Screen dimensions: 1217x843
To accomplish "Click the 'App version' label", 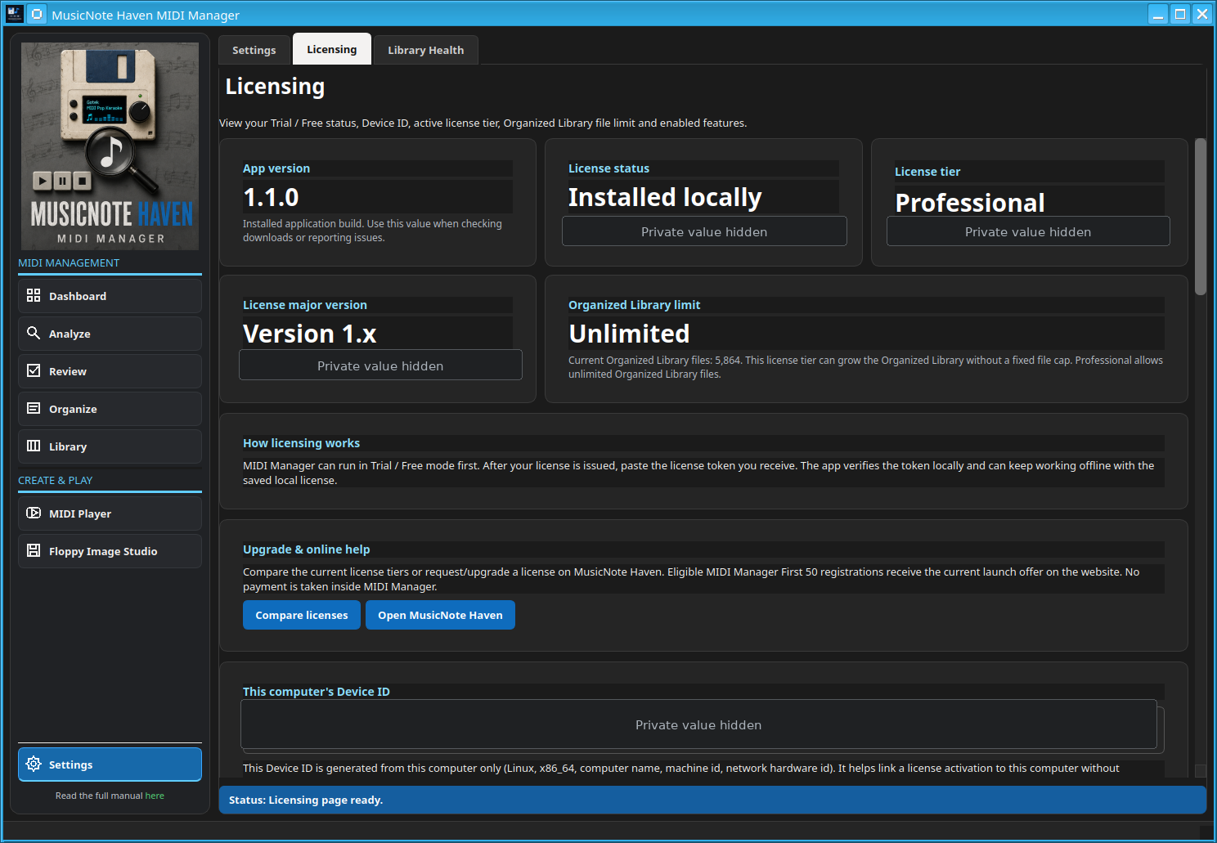I will (276, 168).
